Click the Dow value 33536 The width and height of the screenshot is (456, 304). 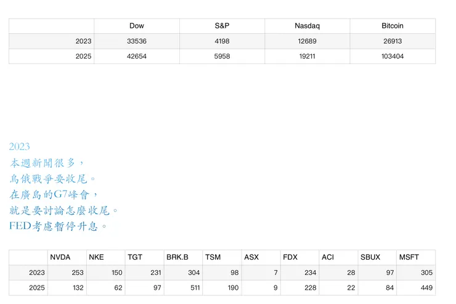(x=136, y=41)
